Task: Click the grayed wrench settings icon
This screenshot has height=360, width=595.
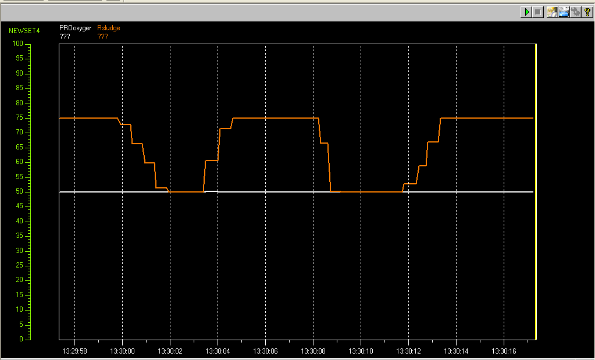Action: coord(576,12)
